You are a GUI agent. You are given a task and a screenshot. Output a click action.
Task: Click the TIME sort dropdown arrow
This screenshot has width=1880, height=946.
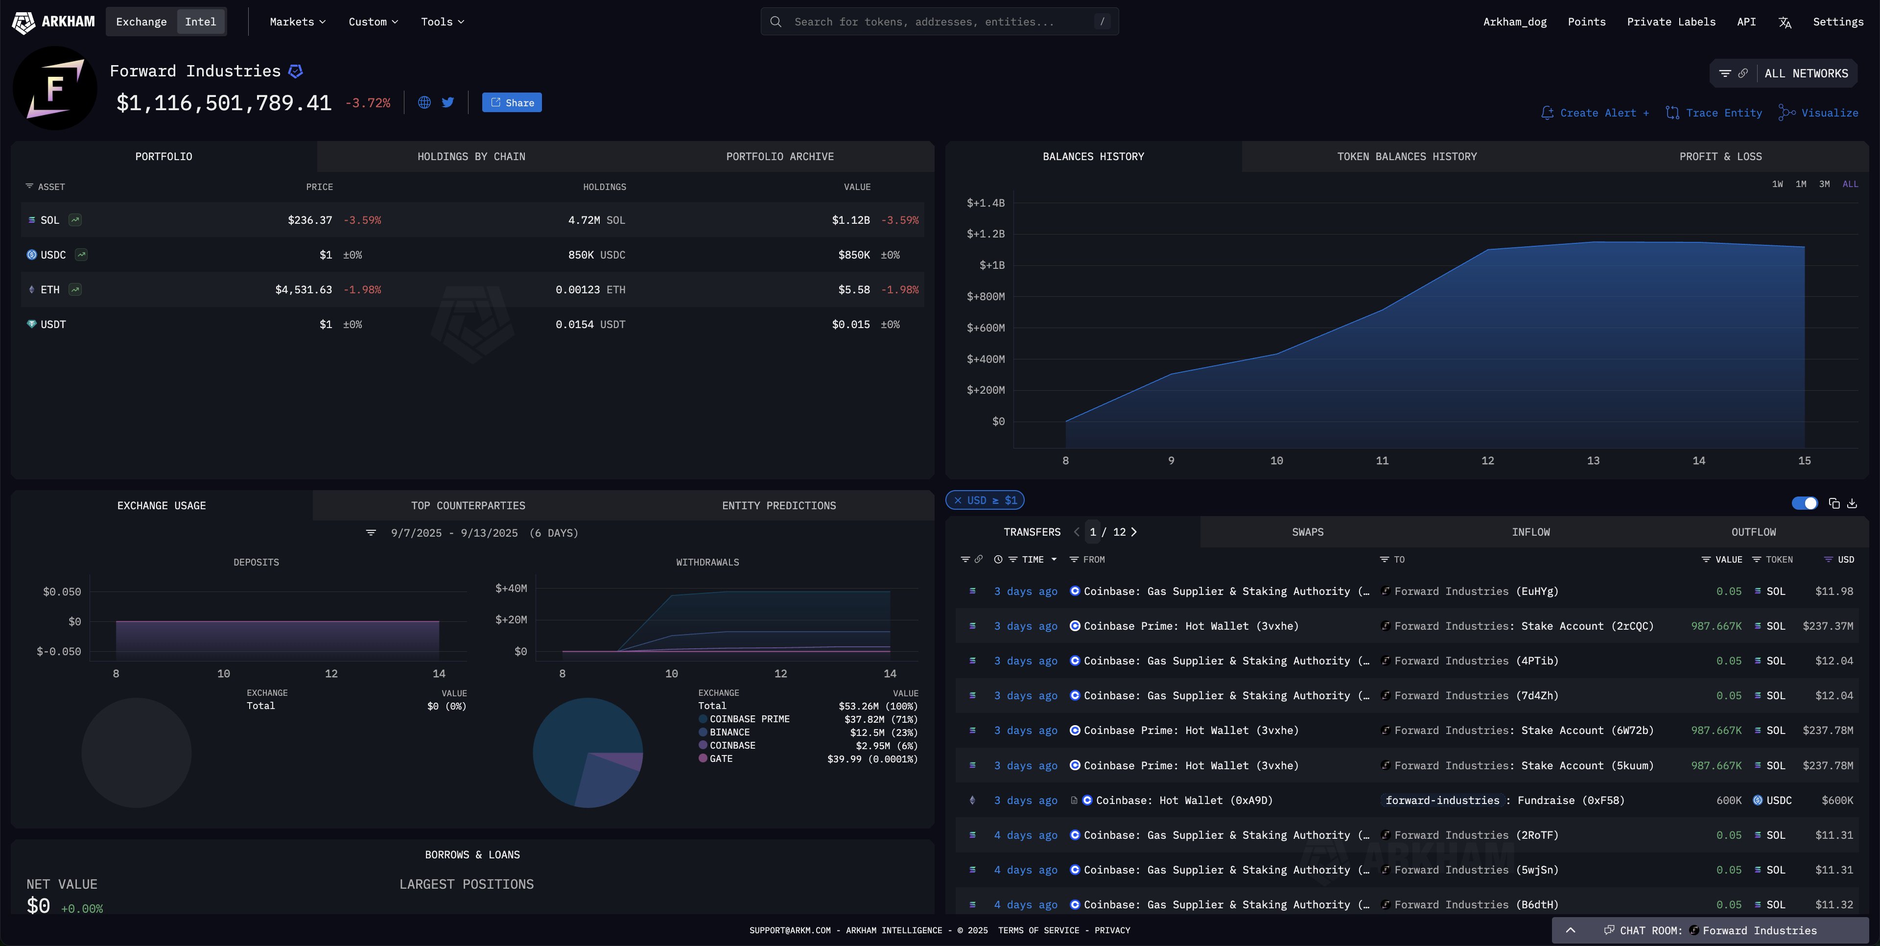click(1053, 559)
